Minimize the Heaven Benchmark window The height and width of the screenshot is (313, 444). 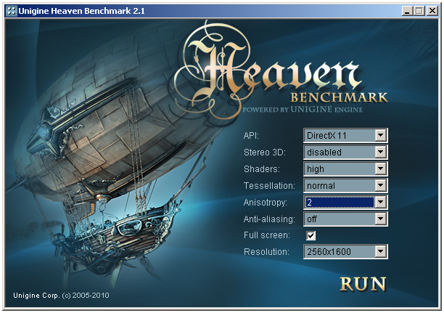[407, 11]
